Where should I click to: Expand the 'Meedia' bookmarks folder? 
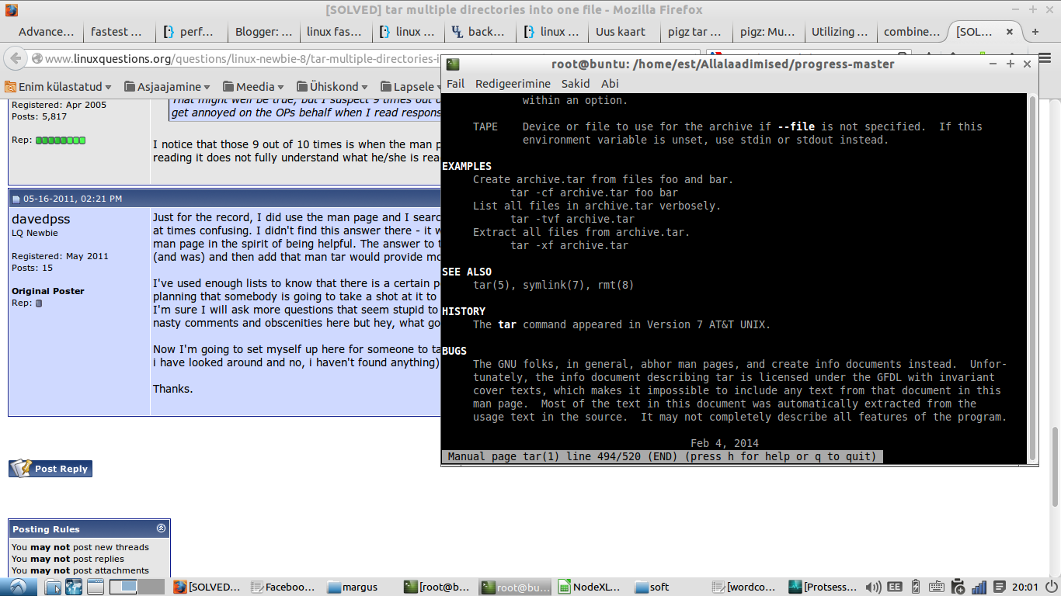pos(253,87)
